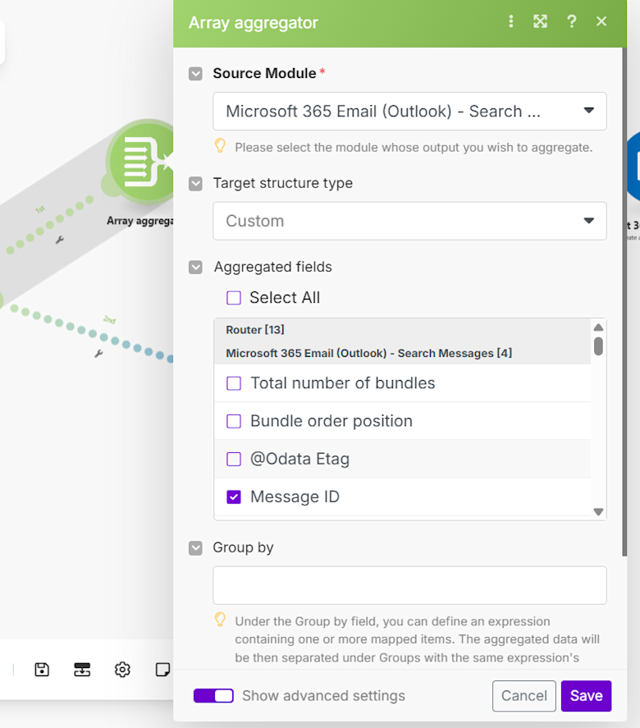The width and height of the screenshot is (640, 728).
Task: Check Bundle order position
Action: 234,421
